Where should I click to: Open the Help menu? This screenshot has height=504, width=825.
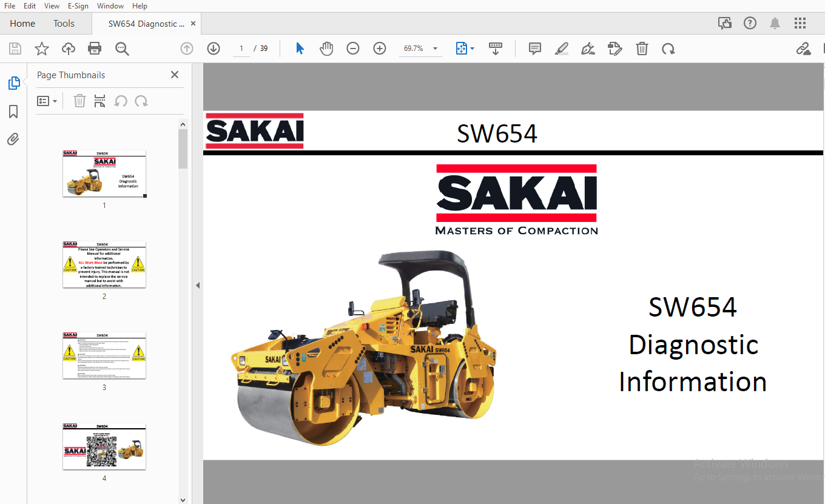pos(140,5)
